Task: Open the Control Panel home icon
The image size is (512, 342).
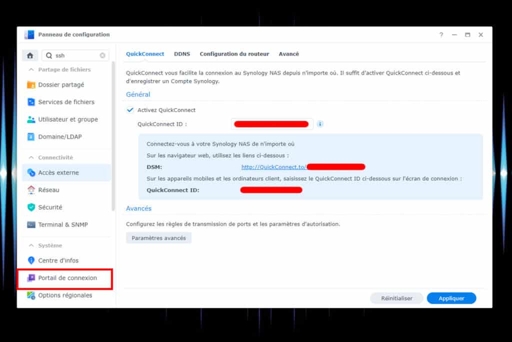Action: [30, 56]
